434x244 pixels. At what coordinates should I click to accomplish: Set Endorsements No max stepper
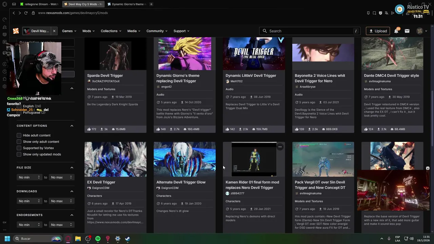(x=61, y=225)
